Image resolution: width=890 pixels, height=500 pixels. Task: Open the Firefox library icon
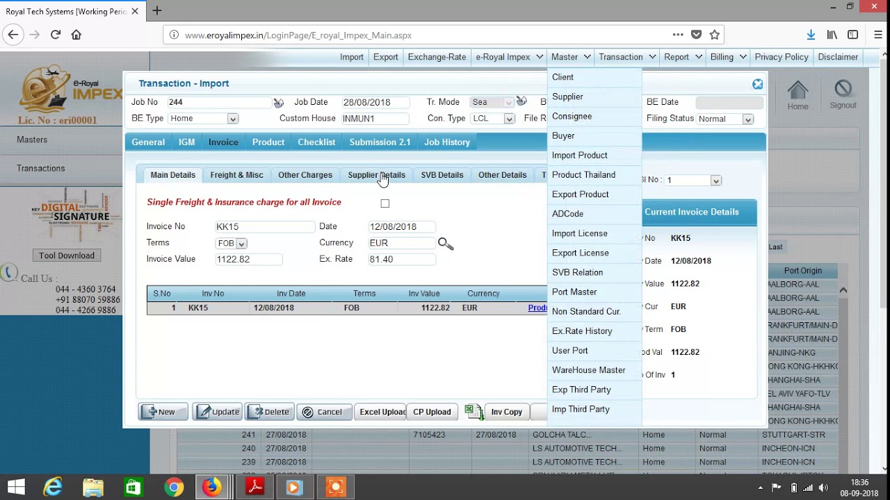click(832, 35)
